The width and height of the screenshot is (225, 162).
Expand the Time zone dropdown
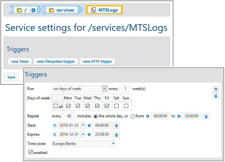point(113,144)
